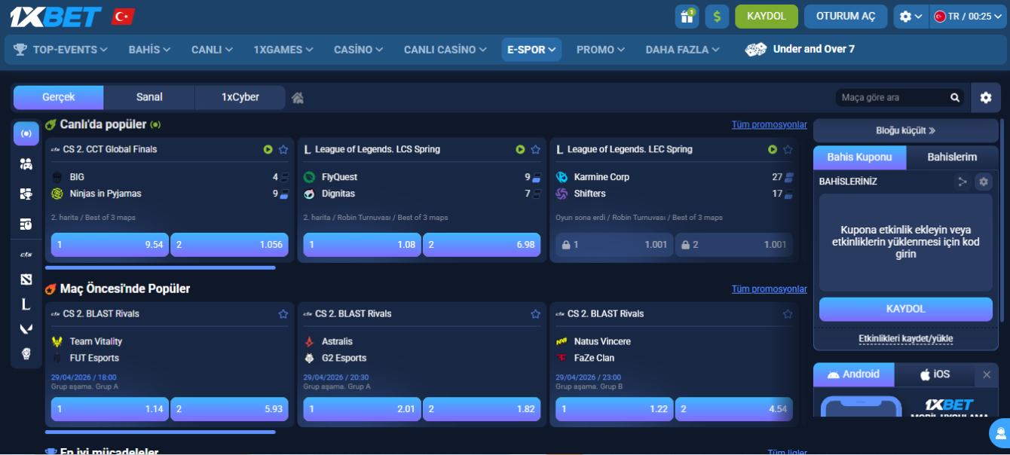Favorite the LEC Spring match
Screen dimensions: 1010x455
point(788,149)
